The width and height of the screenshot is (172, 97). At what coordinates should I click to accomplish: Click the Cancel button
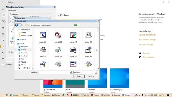click(92, 76)
